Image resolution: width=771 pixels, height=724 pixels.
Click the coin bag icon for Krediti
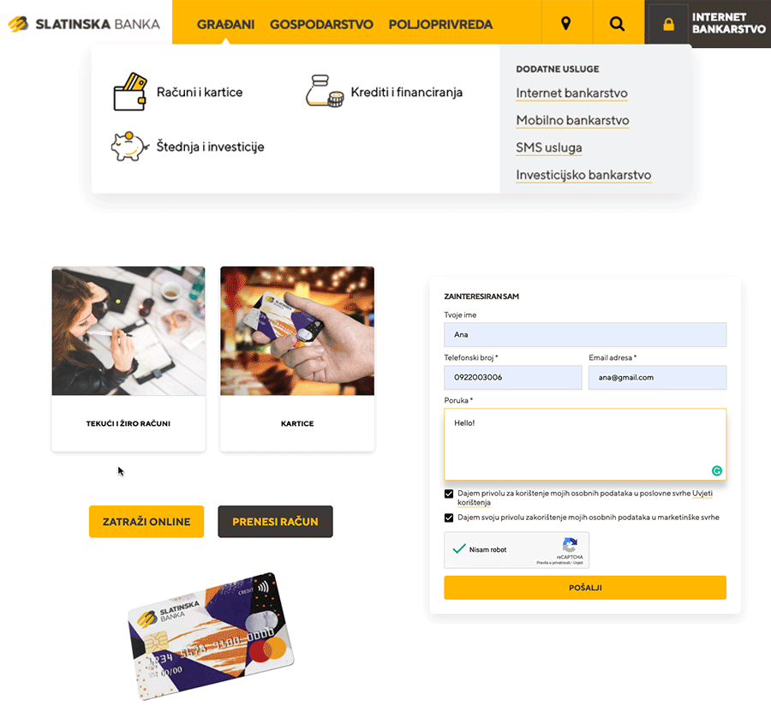tap(324, 91)
